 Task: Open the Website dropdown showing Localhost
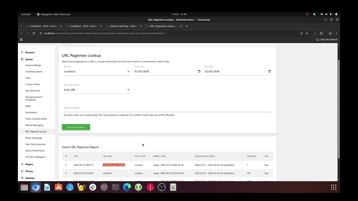[97, 71]
